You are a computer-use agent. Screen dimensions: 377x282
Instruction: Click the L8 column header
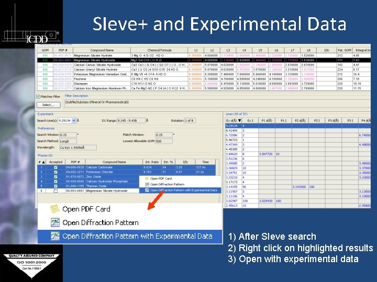(x=308, y=50)
